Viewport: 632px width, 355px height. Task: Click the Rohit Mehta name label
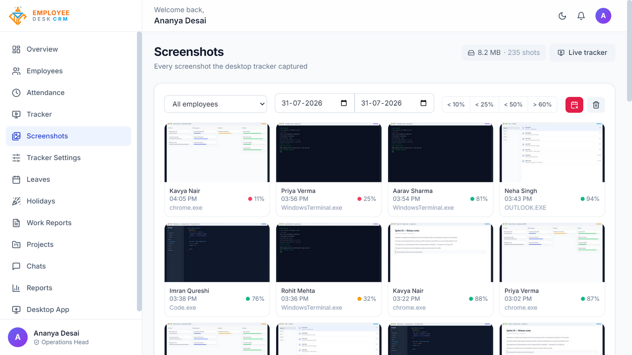298,291
